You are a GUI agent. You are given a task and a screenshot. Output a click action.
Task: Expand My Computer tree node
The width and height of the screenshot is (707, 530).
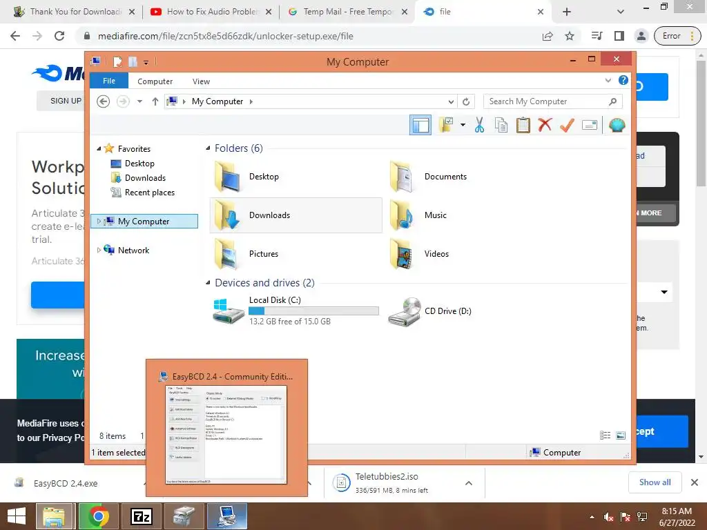click(x=99, y=222)
